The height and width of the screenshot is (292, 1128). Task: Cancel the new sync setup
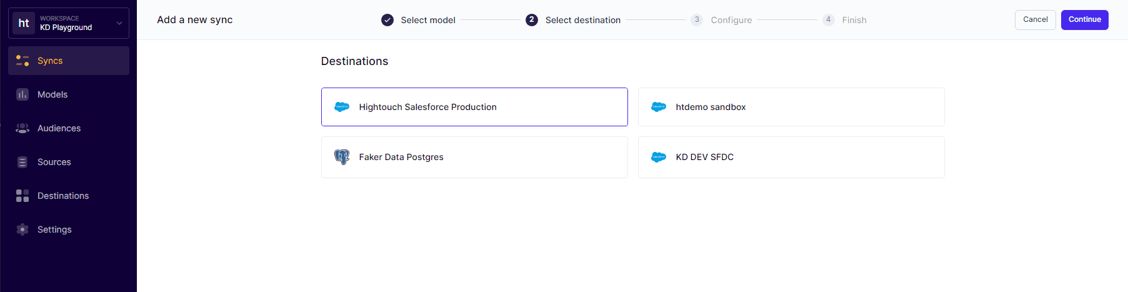pos(1035,19)
